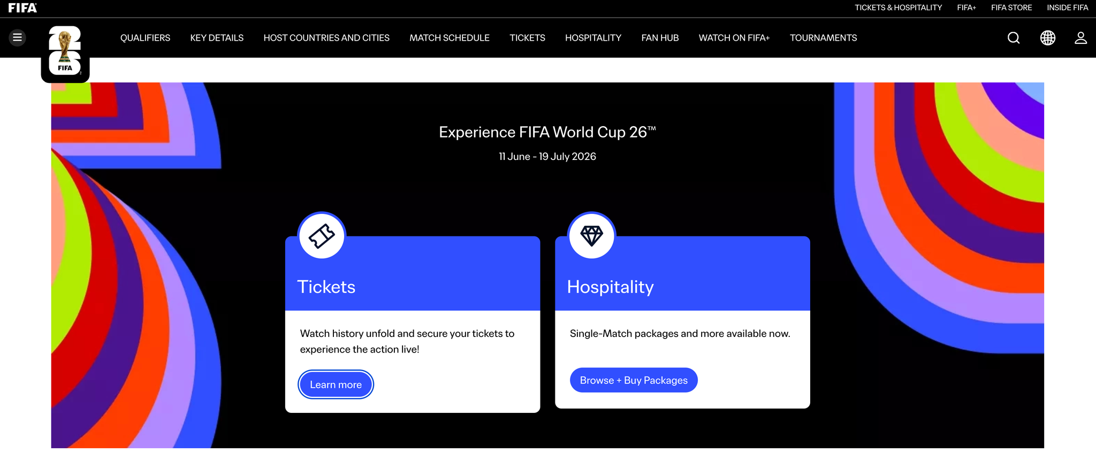Open the Fan Hub menu item
Image resolution: width=1096 pixels, height=460 pixels.
(x=660, y=38)
